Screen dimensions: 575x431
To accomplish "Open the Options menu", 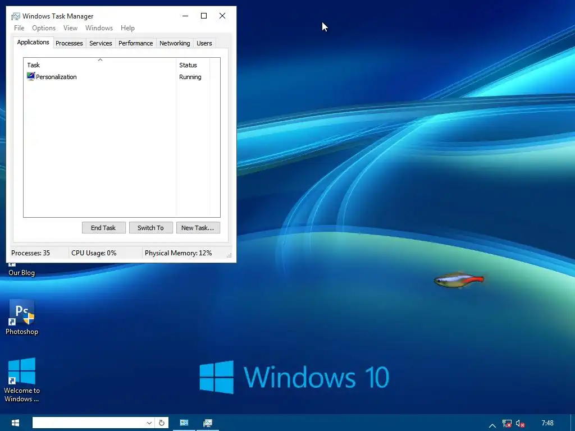I will pyautogui.click(x=44, y=28).
